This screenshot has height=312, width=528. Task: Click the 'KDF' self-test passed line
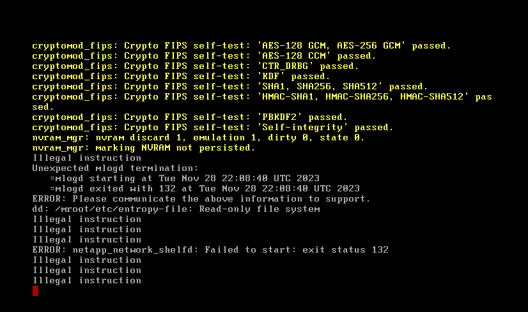point(181,77)
